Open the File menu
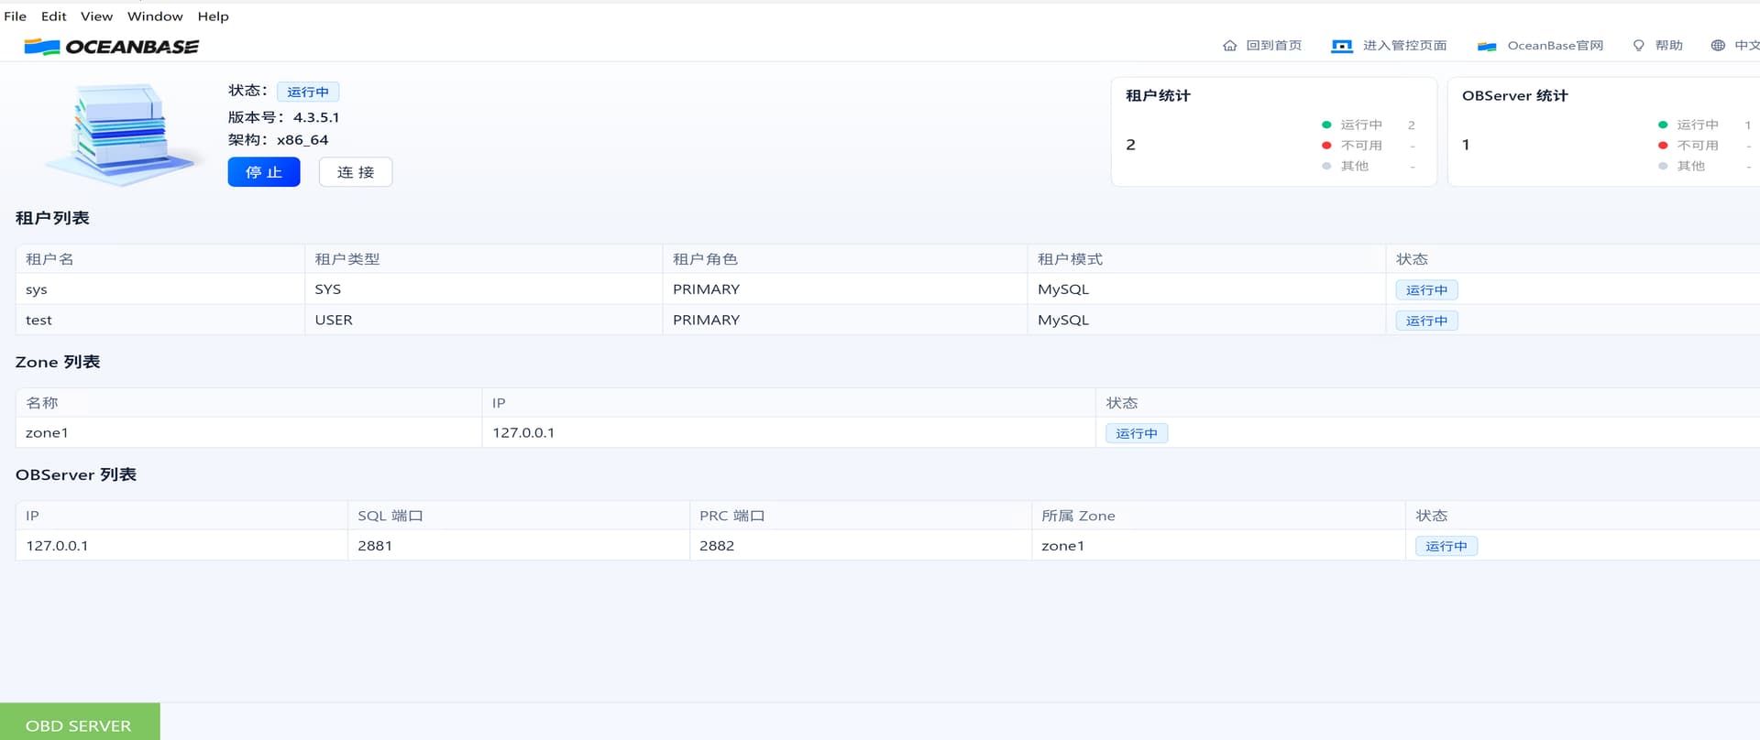This screenshot has height=740, width=1760. 16,16
